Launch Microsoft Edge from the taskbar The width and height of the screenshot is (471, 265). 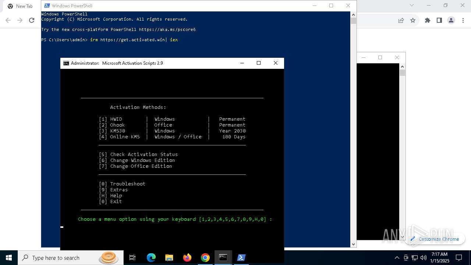tap(151, 258)
